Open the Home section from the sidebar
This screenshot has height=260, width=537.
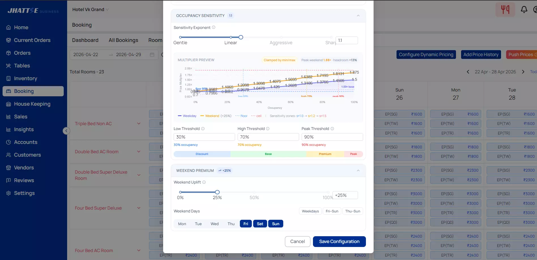[x=21, y=27]
